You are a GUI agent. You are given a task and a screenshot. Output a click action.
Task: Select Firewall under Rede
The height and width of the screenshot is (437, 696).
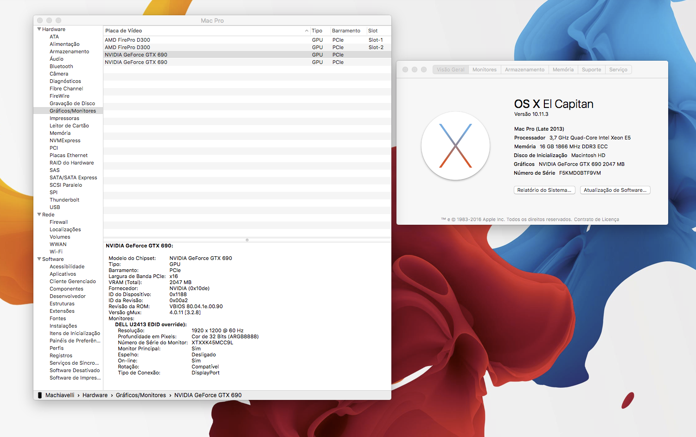coord(59,222)
